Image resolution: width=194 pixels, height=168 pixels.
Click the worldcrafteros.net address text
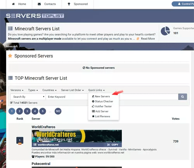[48, 145]
